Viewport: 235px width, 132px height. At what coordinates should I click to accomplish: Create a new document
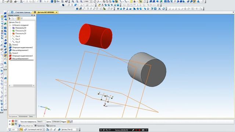point(3,1)
